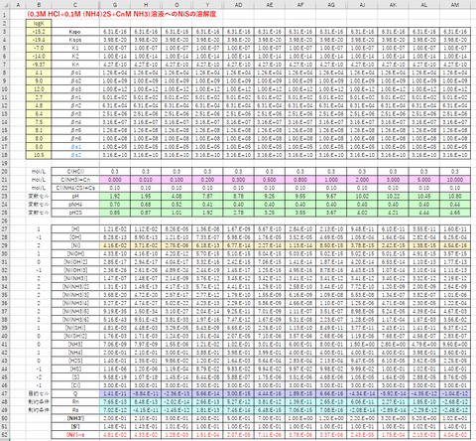476x441 pixels.
Task: Click the pink cell with value 2.000
Action: coord(362,180)
